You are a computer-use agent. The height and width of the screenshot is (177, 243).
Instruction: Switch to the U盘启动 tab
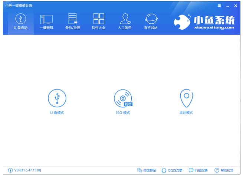(21, 22)
